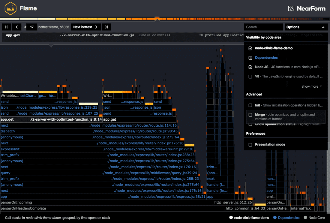Image resolution: width=330 pixels, height=223 pixels.
Task: Select the second app.get frame without a path
Action: tap(139, 119)
